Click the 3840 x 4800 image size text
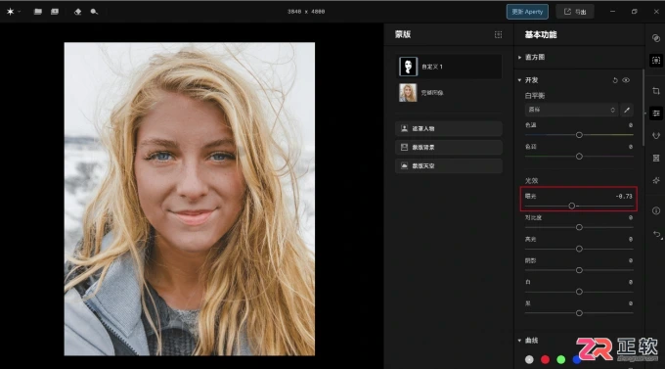 point(306,12)
